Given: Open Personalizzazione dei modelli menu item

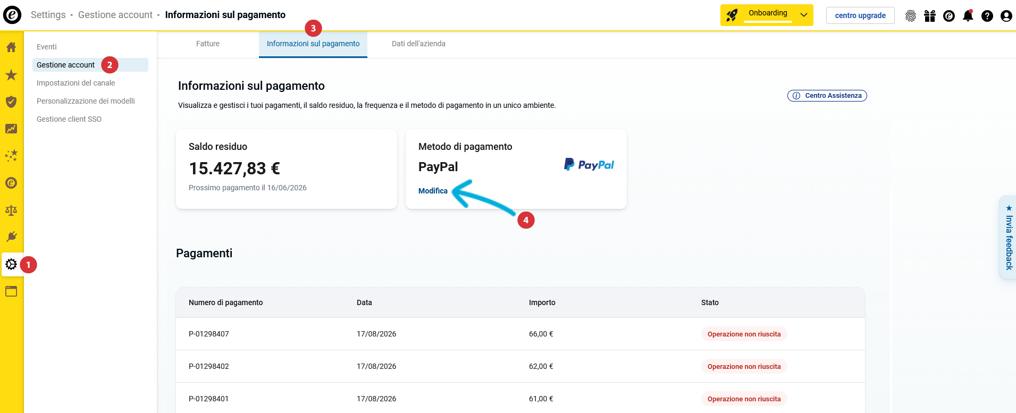Looking at the screenshot, I should tap(86, 101).
